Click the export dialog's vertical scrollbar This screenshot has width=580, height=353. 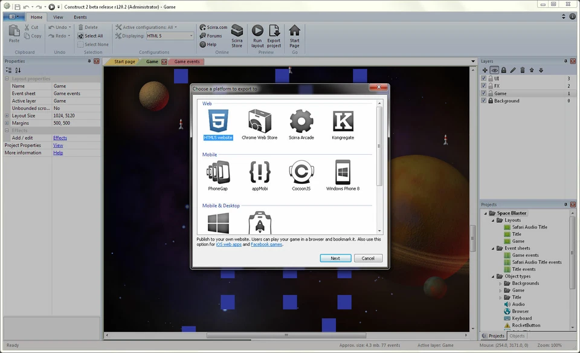click(x=379, y=145)
